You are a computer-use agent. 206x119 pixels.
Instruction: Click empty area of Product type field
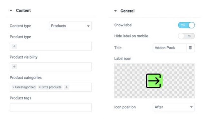coord(54,46)
